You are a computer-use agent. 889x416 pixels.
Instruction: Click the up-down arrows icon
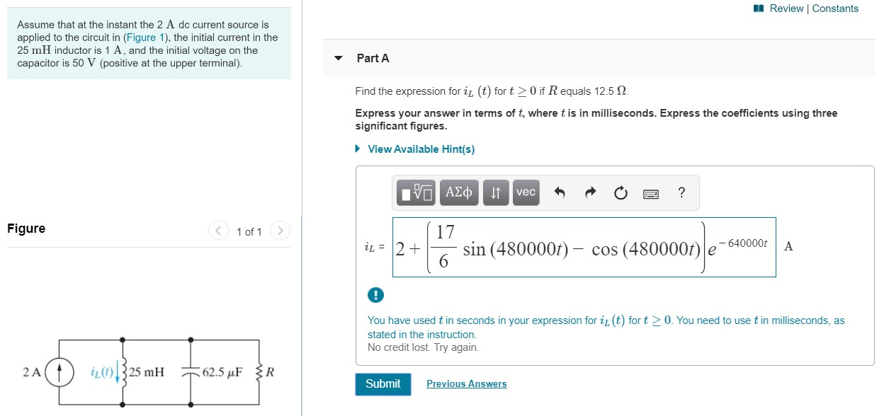click(x=495, y=192)
